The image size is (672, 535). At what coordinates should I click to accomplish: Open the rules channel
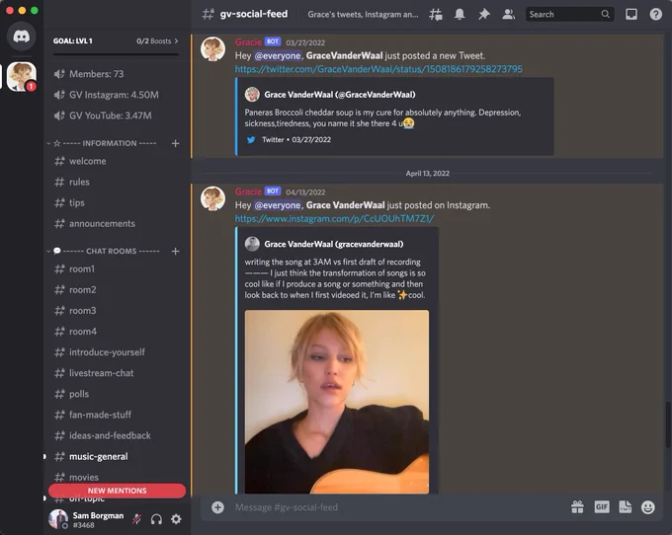coord(116,182)
